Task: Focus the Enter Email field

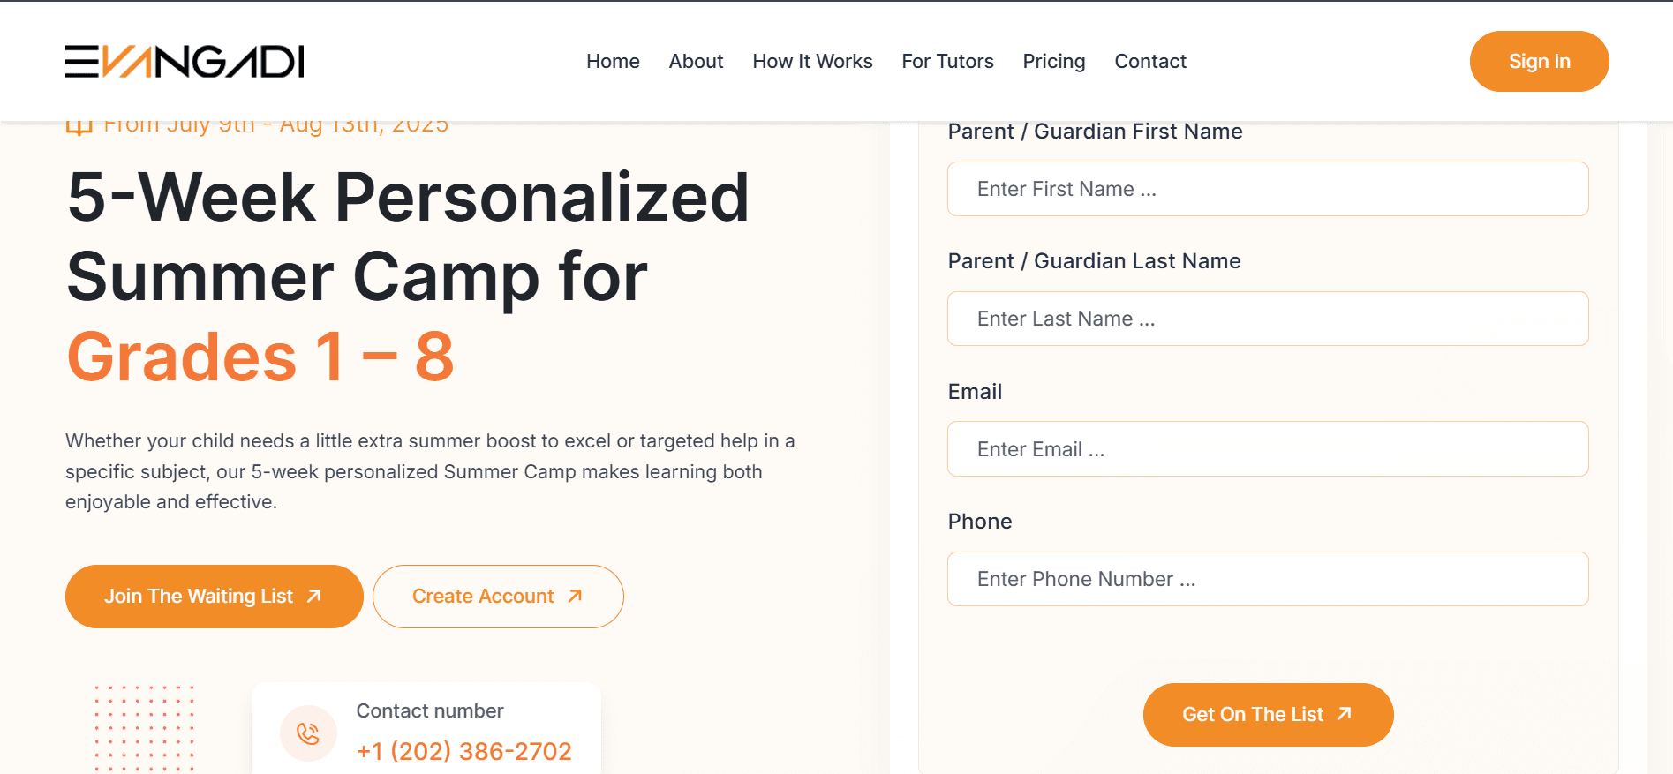Action: [1267, 448]
